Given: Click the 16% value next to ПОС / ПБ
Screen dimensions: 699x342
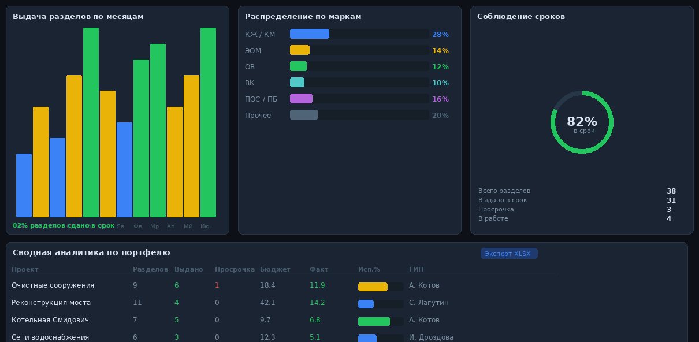Looking at the screenshot, I should coord(440,99).
